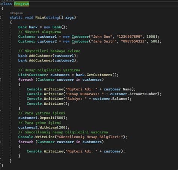Viewport: 178px width, 170px height.
Task: Click the string "1234567890"
Action: click(130, 37)
